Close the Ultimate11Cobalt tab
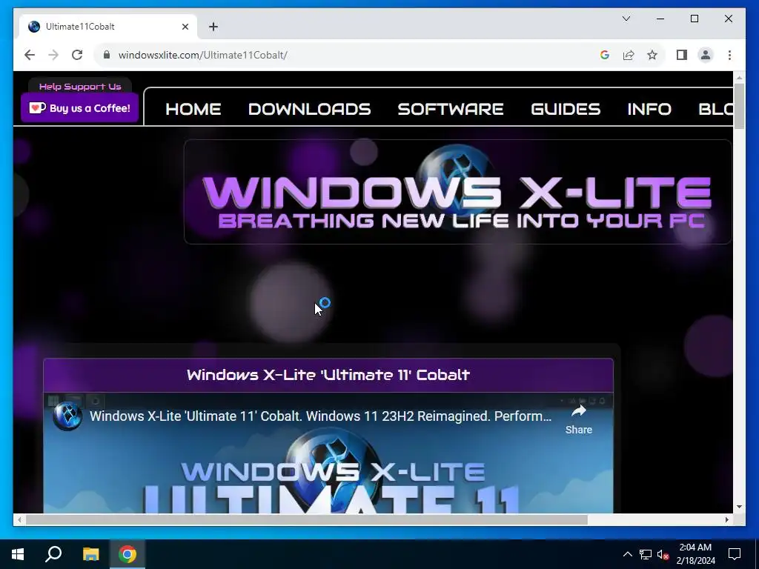 tap(185, 27)
